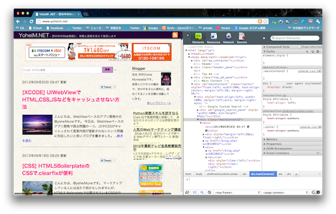Select body breadcrumb in DevTools
This screenshot has height=214, width=336.
point(199,174)
